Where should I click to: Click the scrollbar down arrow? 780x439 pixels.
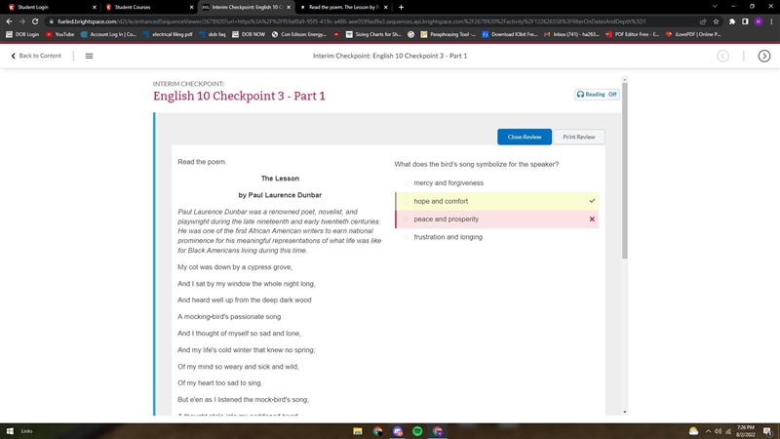pyautogui.click(x=625, y=412)
